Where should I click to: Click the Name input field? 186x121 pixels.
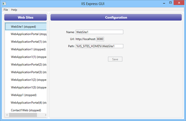(100, 32)
